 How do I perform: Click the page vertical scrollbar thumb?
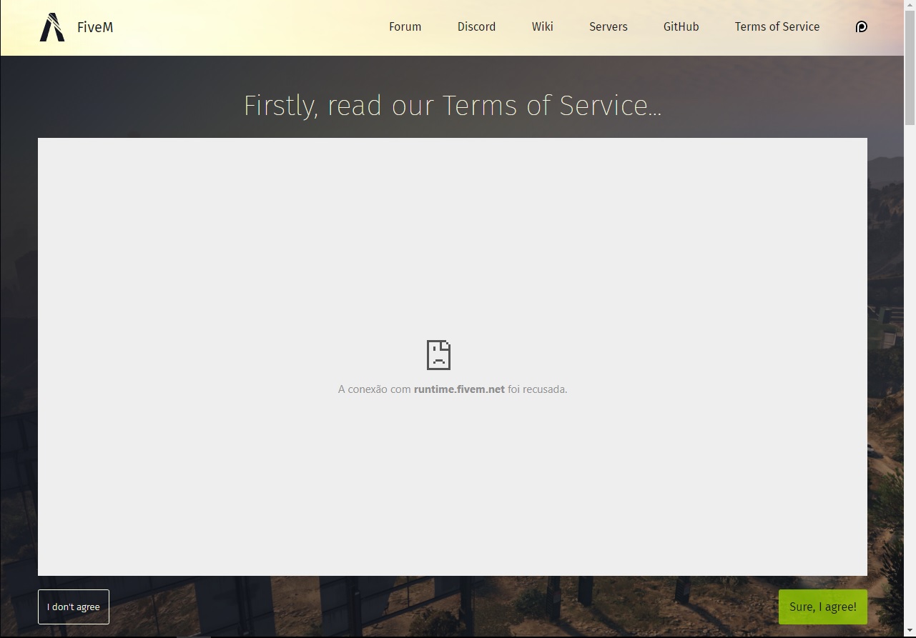coord(910,68)
